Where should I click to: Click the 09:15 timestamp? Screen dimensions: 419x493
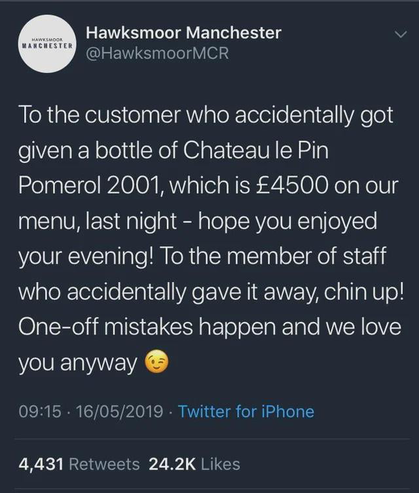41,411
